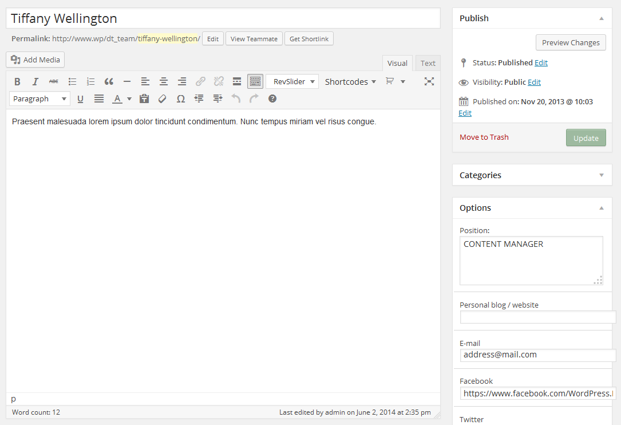Open the text color picker arrow

click(x=129, y=99)
